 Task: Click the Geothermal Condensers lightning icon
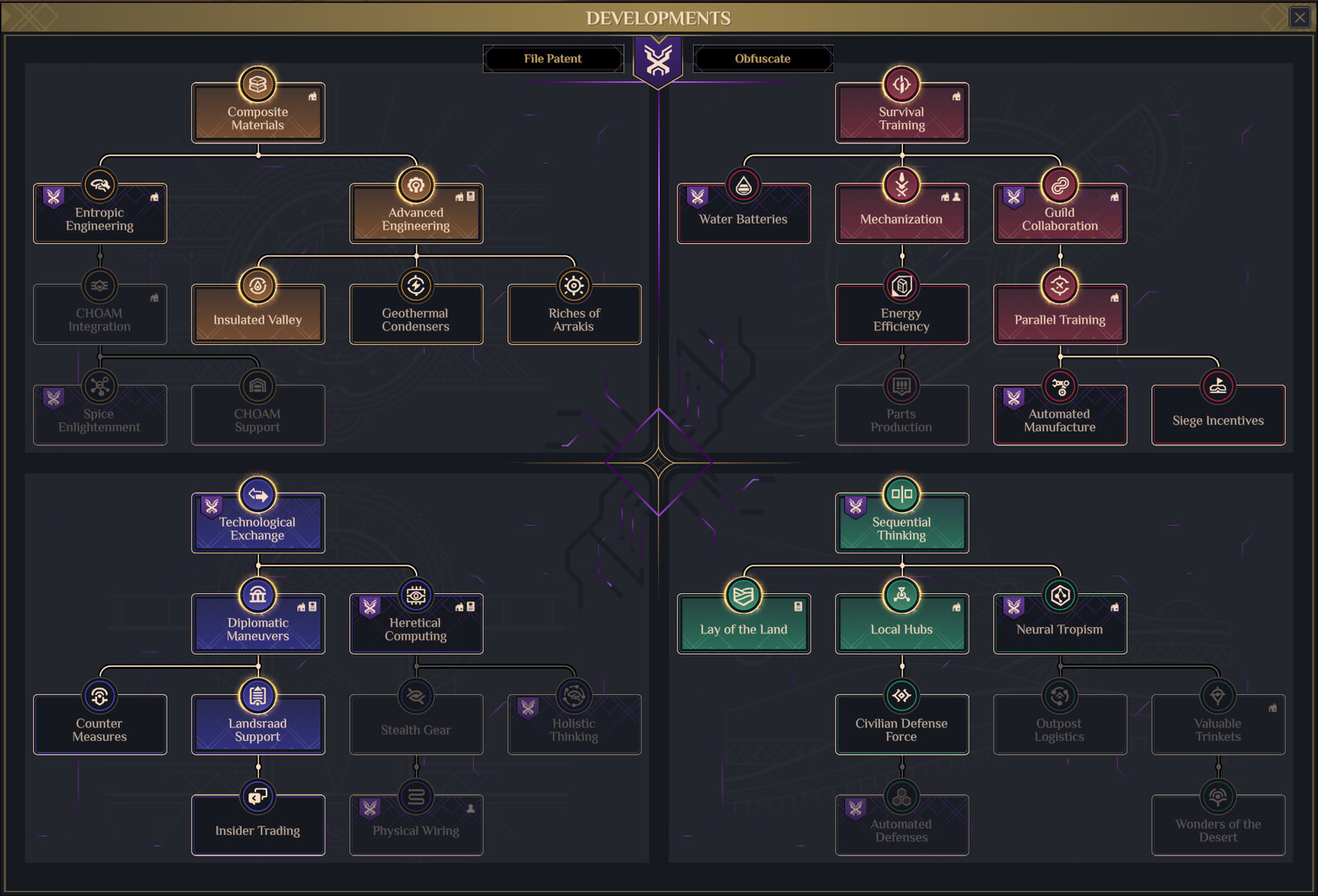[x=416, y=286]
